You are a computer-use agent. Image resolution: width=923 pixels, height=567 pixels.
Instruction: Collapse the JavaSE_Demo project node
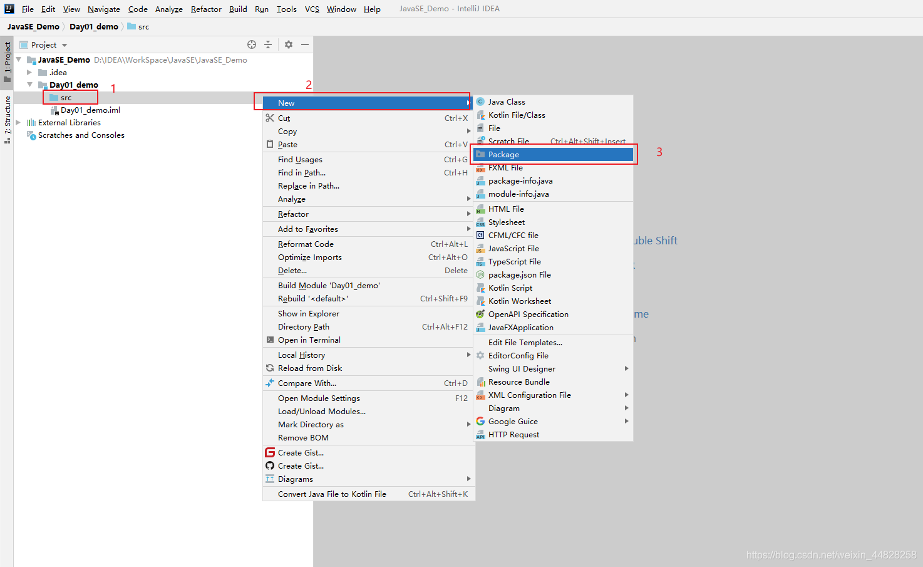click(19, 60)
